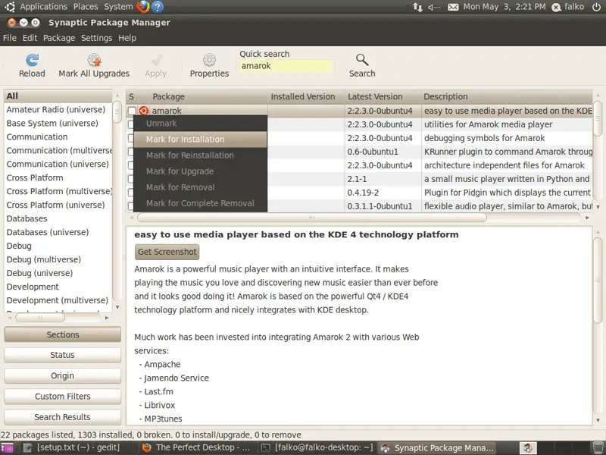
Task: Click the description pane vertical scrollbar
Action: 598,280
